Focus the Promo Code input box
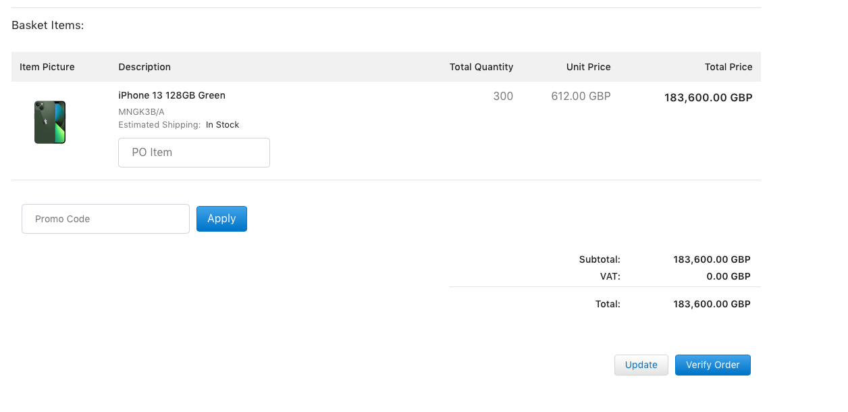This screenshot has height=412, width=848. [x=105, y=219]
